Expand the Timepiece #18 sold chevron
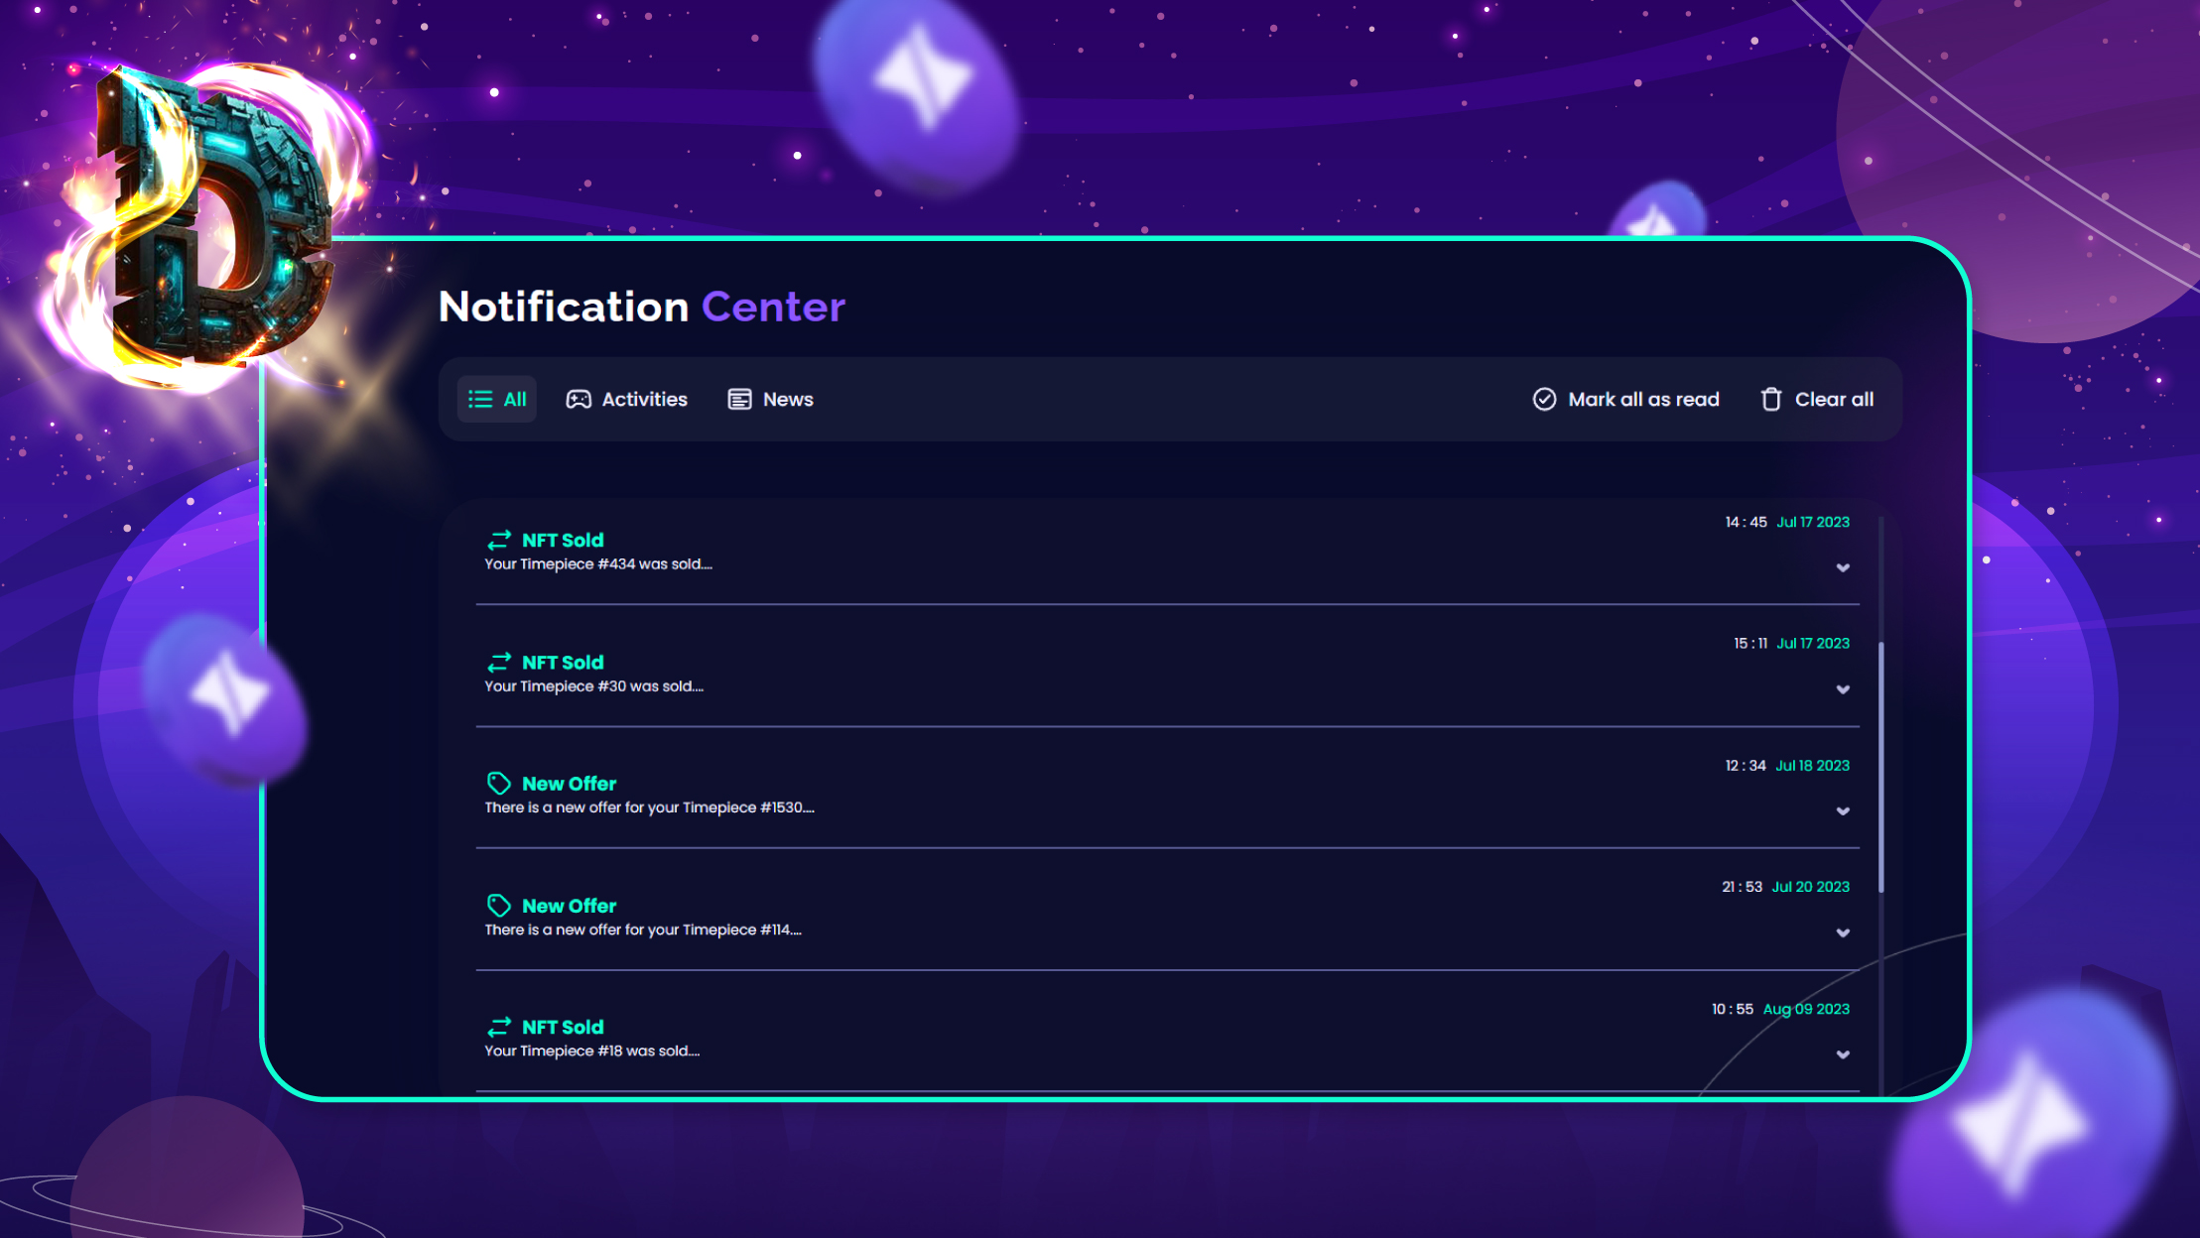The width and height of the screenshot is (2200, 1238). coord(1843,1054)
